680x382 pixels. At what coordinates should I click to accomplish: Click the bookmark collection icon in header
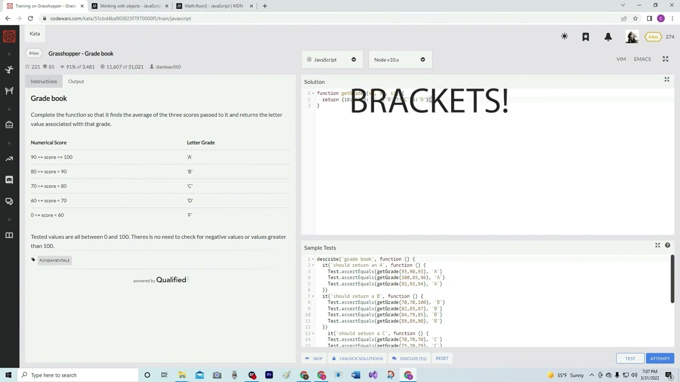585,37
